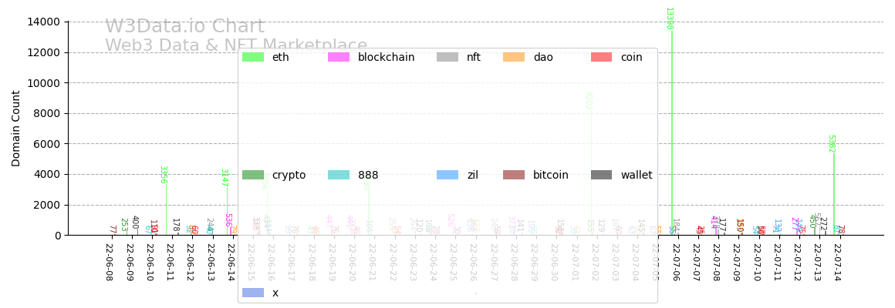Select the Domain Count axis label
This screenshot has height=308, width=895.
tap(16, 129)
